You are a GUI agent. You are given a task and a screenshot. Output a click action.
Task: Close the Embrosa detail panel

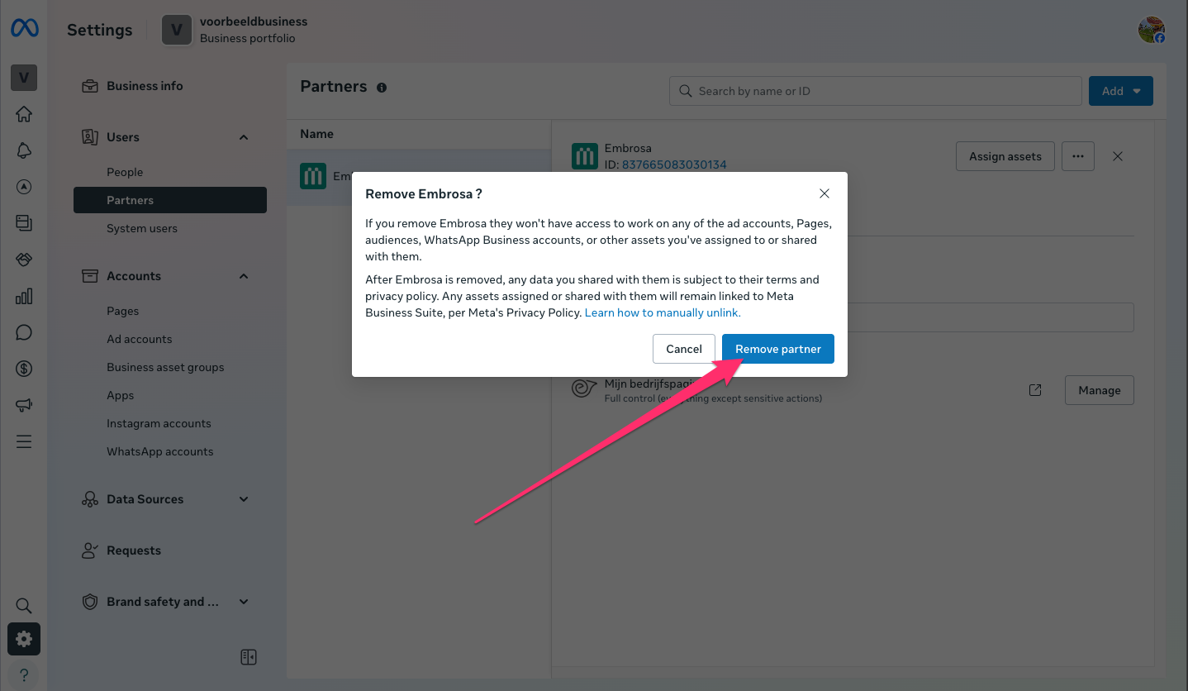point(1118,156)
